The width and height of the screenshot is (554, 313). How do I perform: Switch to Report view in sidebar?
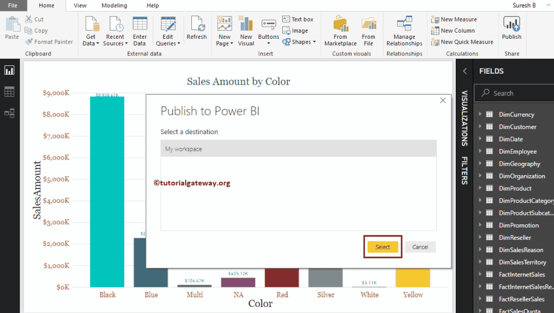tap(9, 70)
